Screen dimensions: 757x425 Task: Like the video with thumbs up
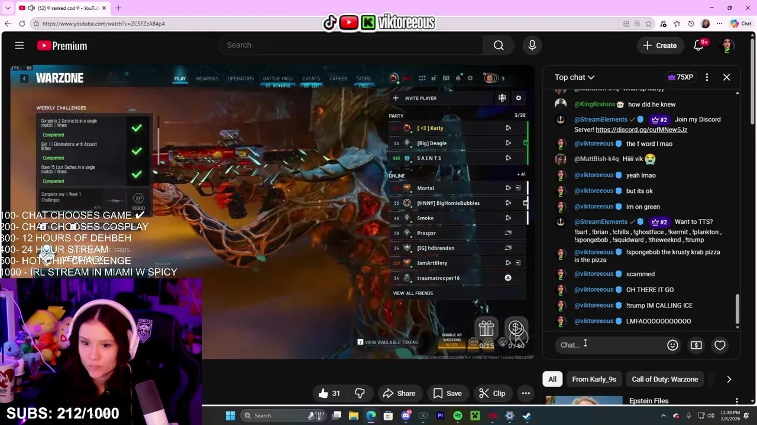click(x=329, y=393)
